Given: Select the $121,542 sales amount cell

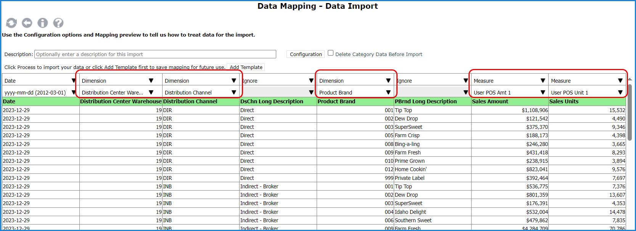Looking at the screenshot, I should click(x=510, y=119).
